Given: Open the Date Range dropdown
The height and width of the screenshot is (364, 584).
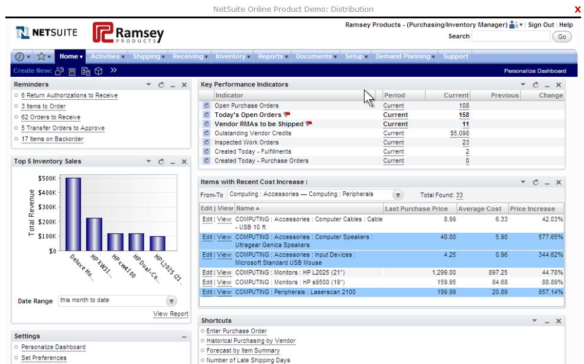Looking at the screenshot, I should point(171,301).
